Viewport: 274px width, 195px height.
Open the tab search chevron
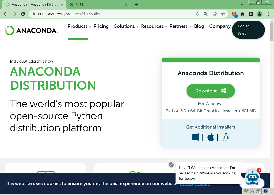(242, 5)
